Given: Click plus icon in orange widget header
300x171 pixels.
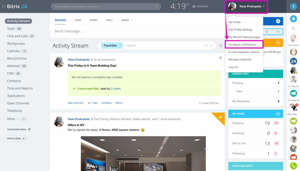Looking at the screenshot, I should (x=278, y=43).
